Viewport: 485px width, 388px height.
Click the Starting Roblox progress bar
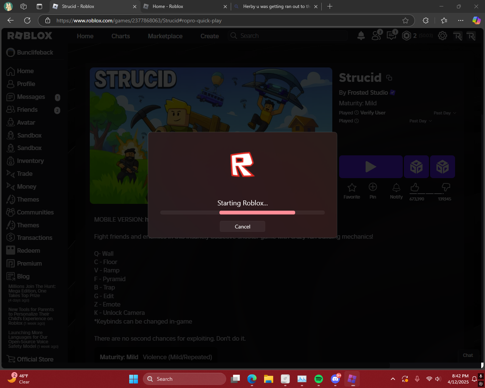tap(242, 213)
